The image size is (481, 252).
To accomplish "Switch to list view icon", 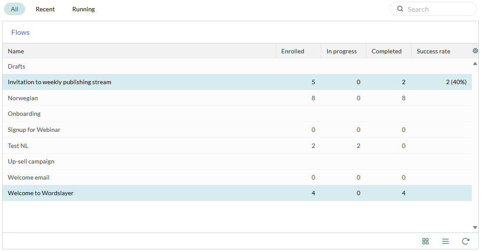I will coord(445,241).
